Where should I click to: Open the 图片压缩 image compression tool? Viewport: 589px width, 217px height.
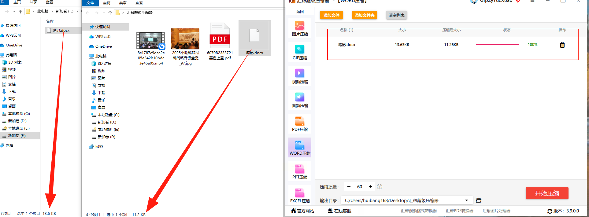tap(300, 28)
